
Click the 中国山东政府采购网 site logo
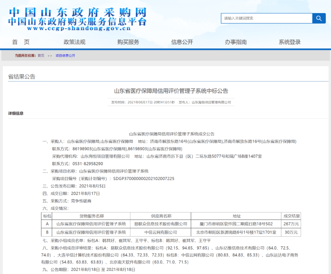tap(78, 12)
